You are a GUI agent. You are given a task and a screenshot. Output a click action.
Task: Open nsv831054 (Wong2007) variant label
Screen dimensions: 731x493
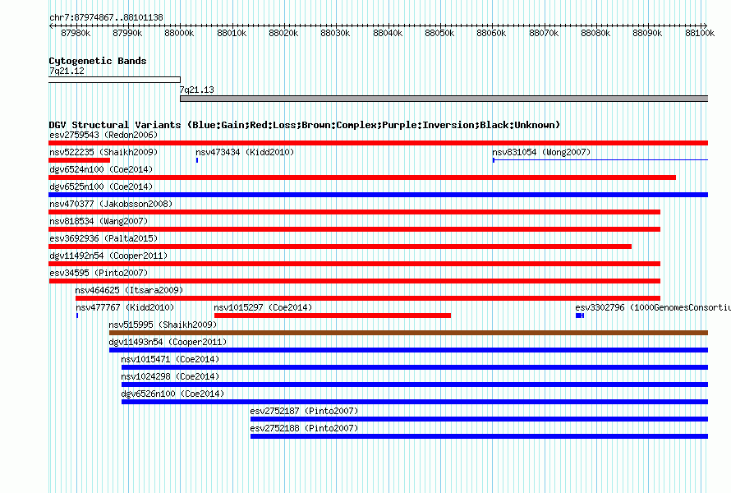point(541,152)
